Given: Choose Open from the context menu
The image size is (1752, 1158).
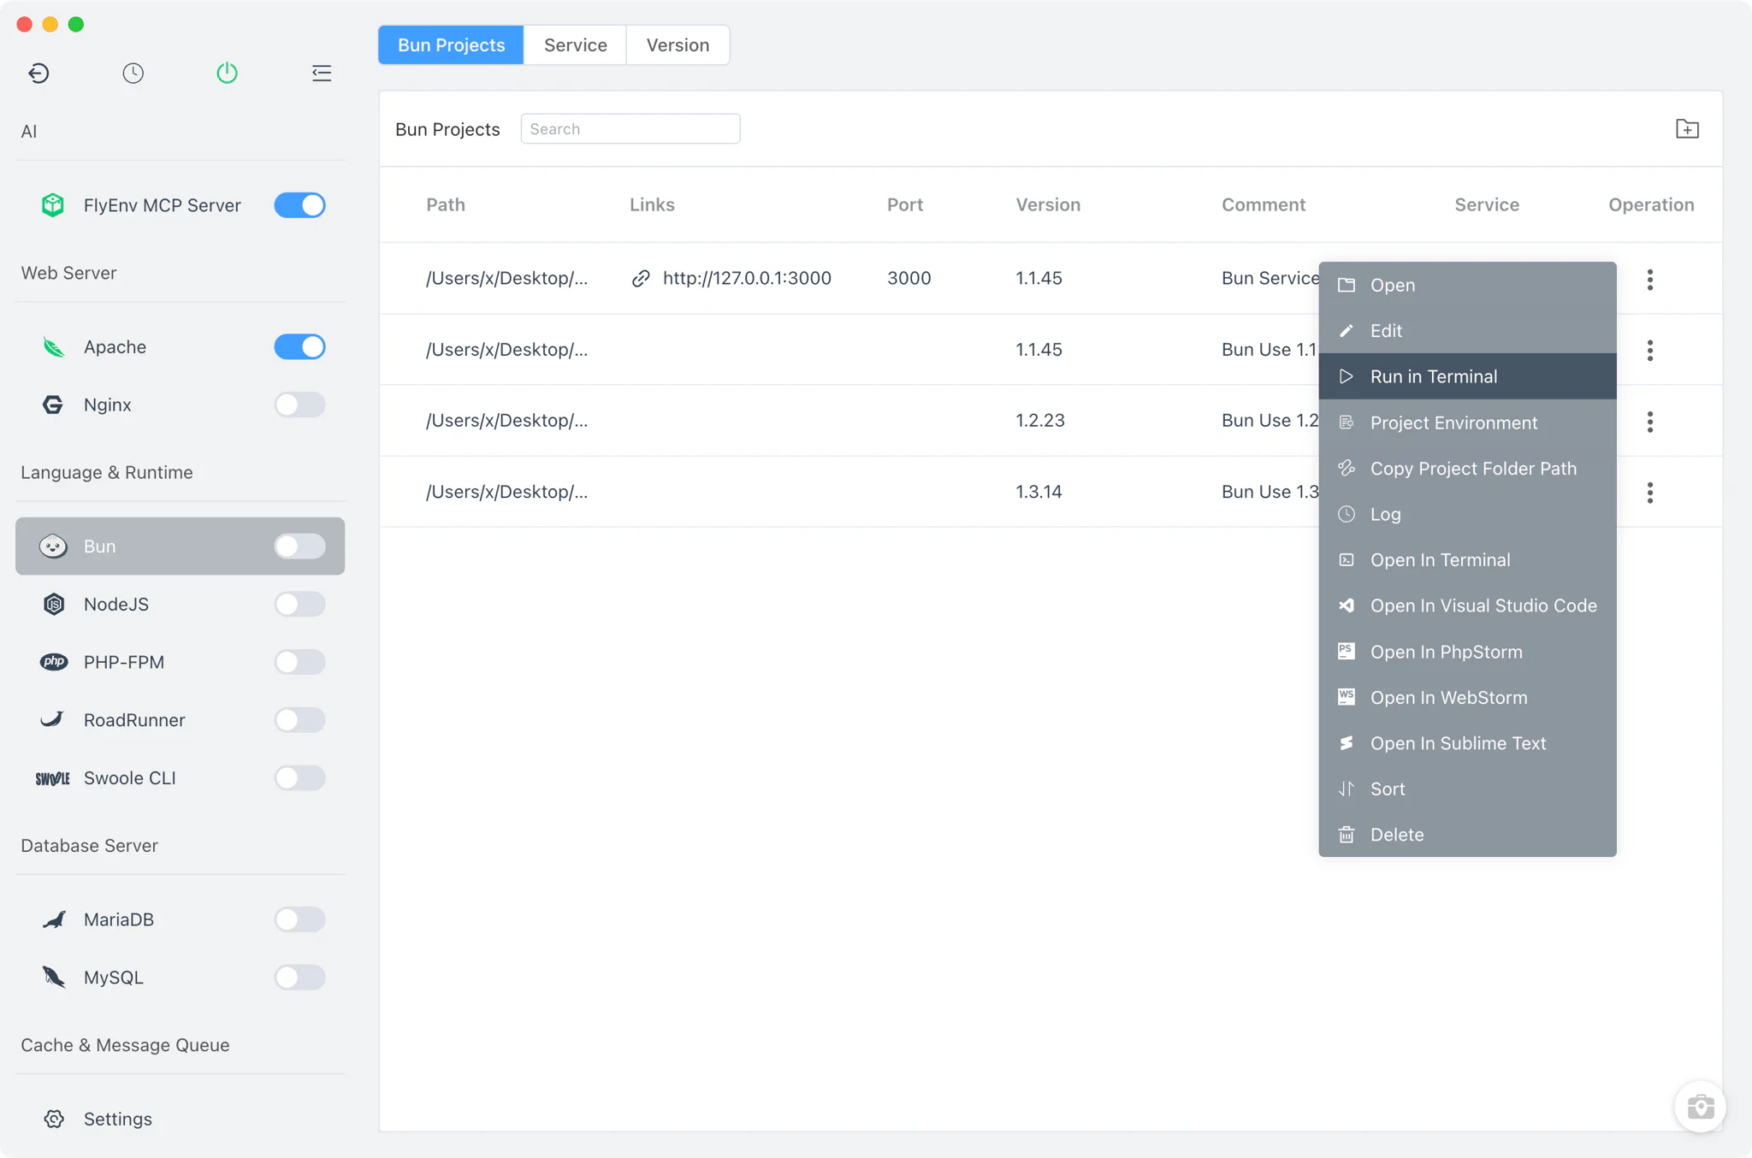Looking at the screenshot, I should click(1467, 285).
